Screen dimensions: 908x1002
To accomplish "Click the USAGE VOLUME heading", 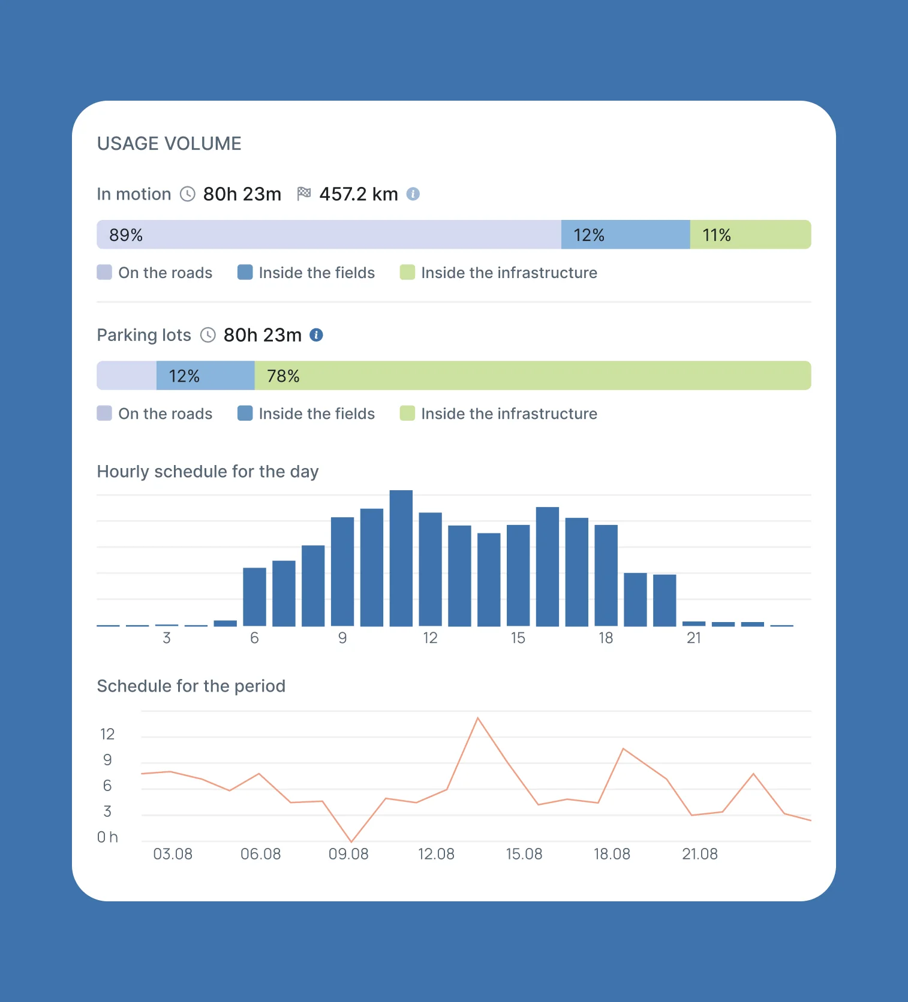I will [x=169, y=144].
